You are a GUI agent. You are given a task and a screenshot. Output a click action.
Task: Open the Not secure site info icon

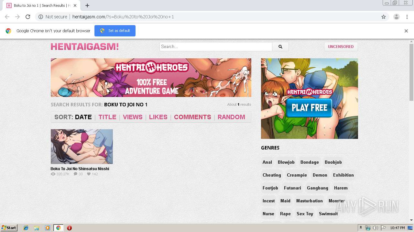click(41, 17)
